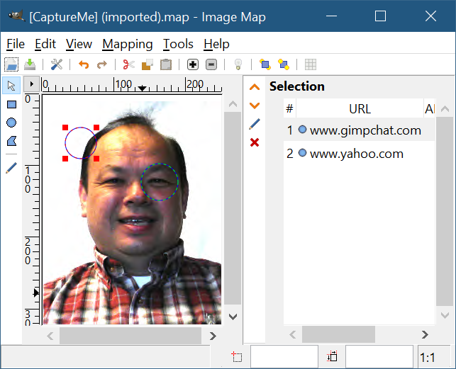Click image vertical scrollbar down arrow
The width and height of the screenshot is (456, 369).
(233, 317)
